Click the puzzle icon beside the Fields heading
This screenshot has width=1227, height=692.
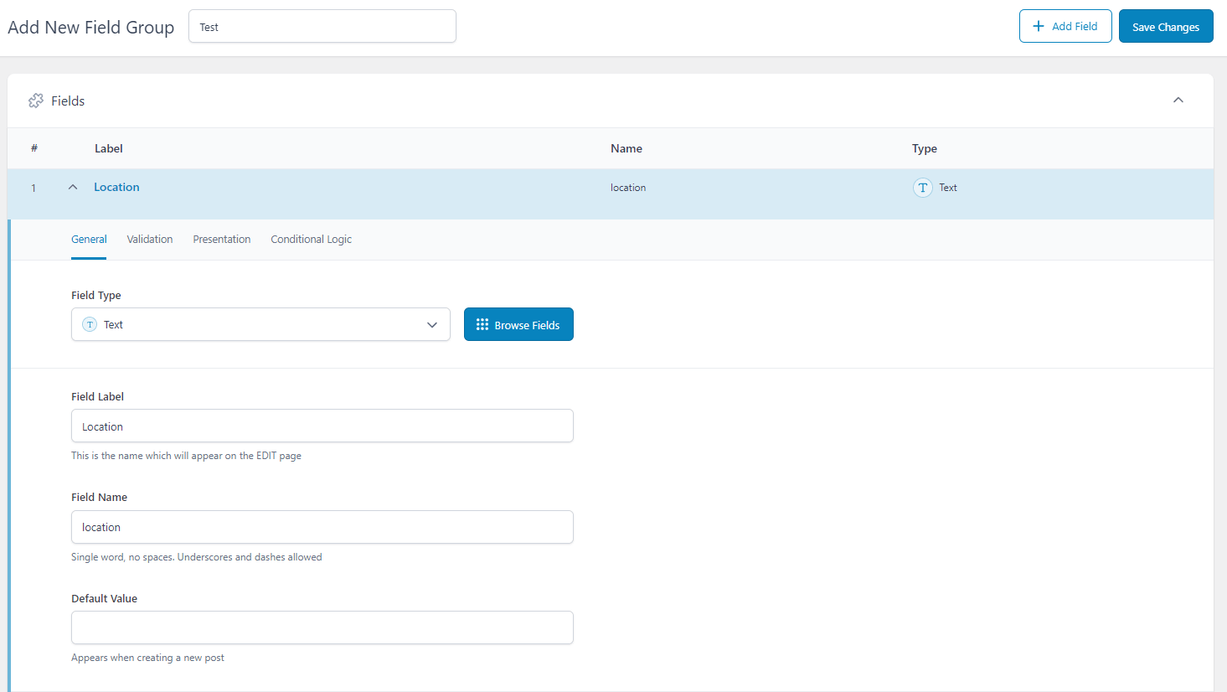click(35, 101)
